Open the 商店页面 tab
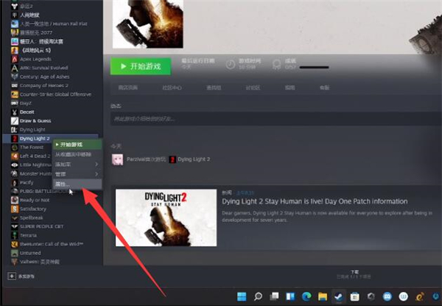Screen dimensions: 442x306 coord(127,88)
